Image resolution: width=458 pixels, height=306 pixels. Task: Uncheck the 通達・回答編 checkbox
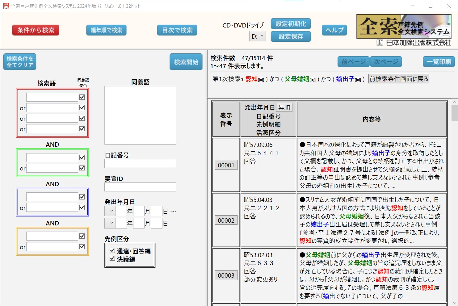tap(112, 250)
